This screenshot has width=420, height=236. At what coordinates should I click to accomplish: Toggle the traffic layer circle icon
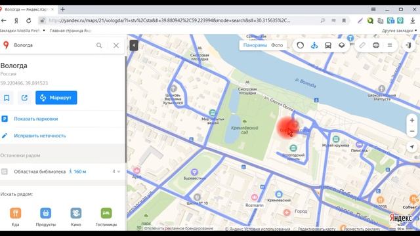[301, 45]
